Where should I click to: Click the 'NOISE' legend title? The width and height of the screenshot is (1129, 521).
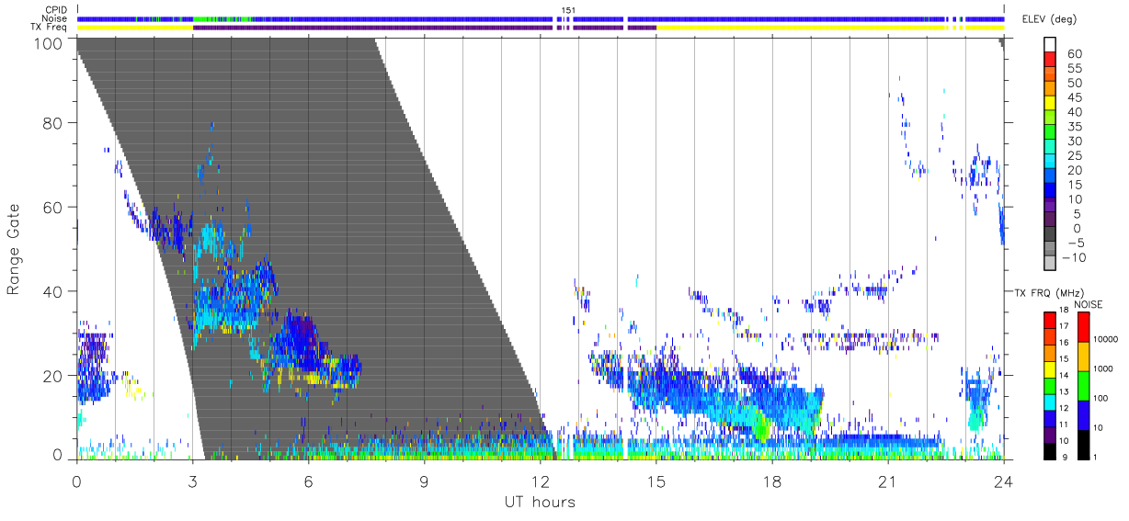click(x=1089, y=304)
